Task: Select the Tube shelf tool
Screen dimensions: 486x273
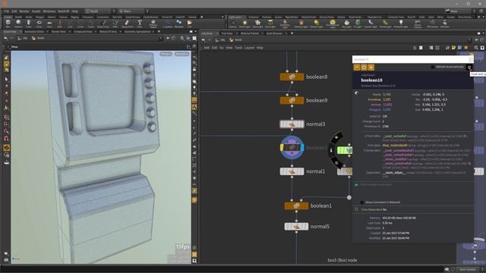Action: 29,24
